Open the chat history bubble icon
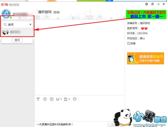The image size is (167, 127). 75,99
